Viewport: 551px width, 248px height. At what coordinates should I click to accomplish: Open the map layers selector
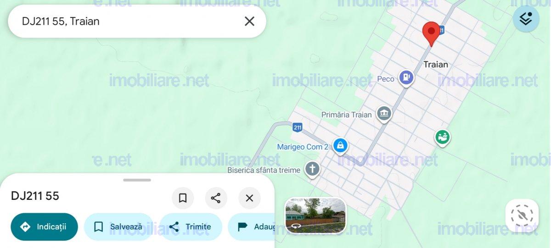click(526, 19)
